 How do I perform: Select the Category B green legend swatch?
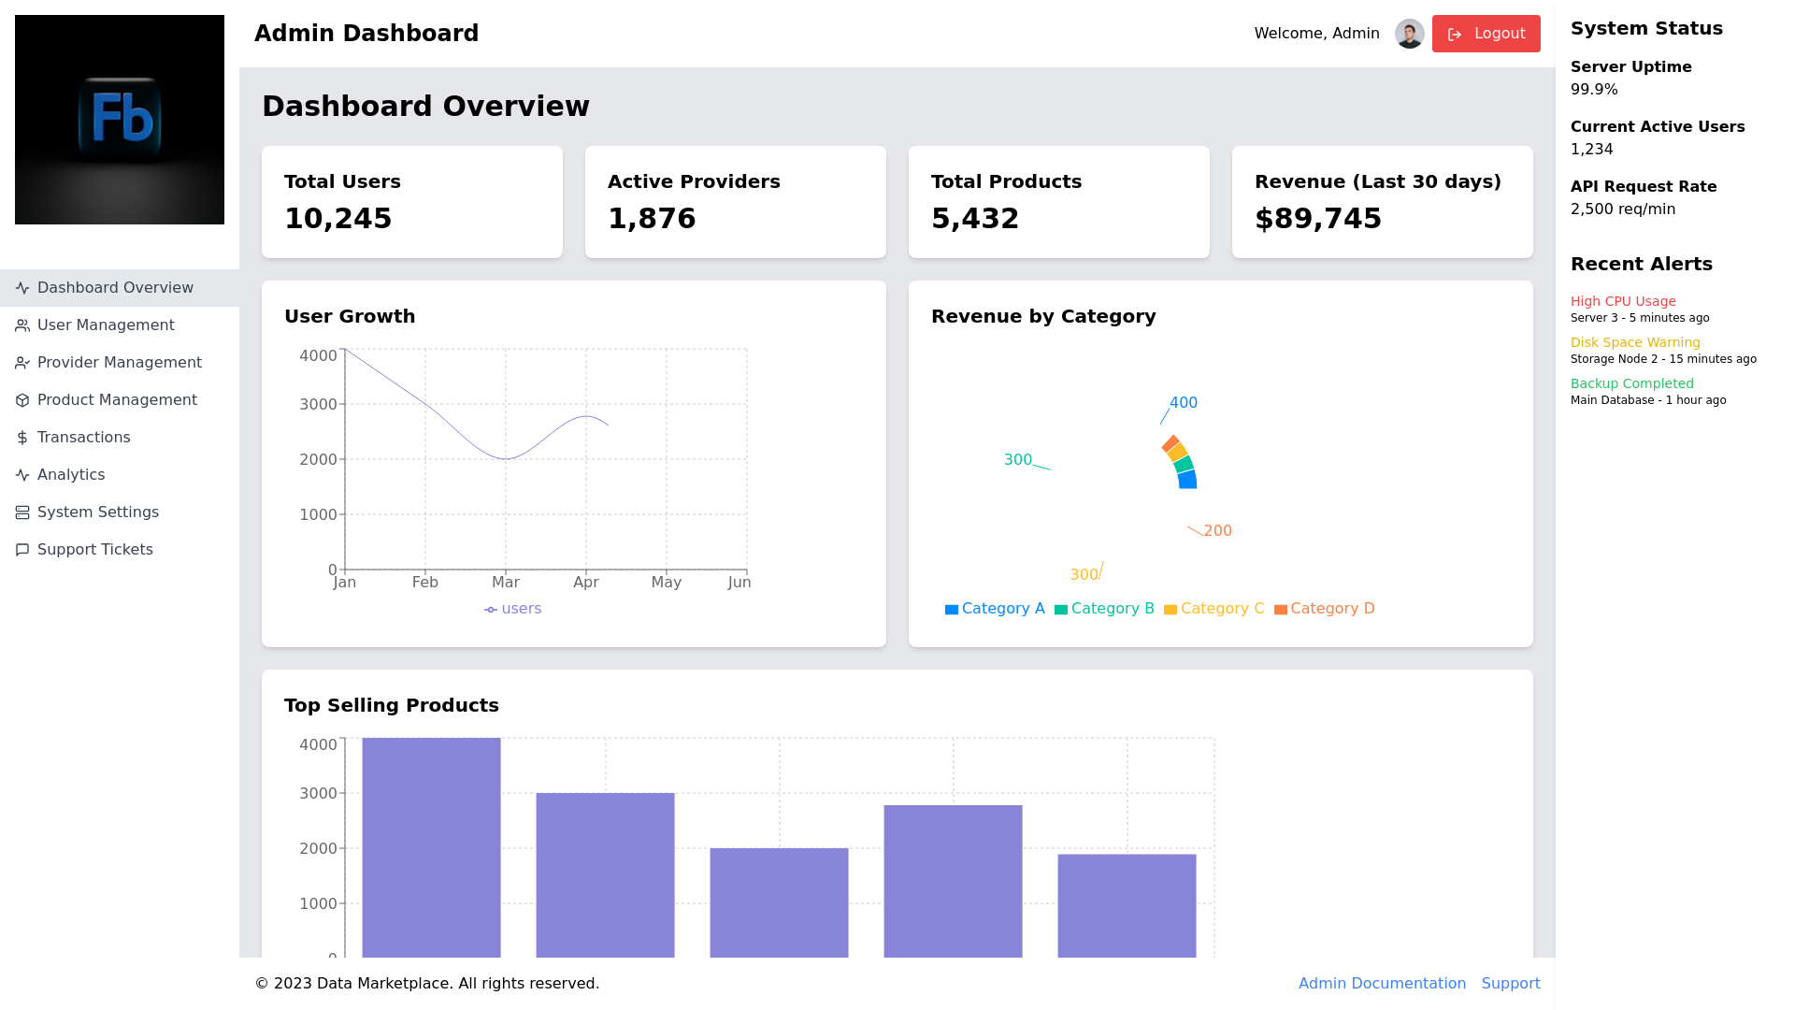coord(1061,610)
